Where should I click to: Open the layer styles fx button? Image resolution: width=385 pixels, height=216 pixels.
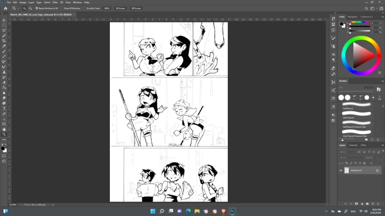(x=351, y=203)
